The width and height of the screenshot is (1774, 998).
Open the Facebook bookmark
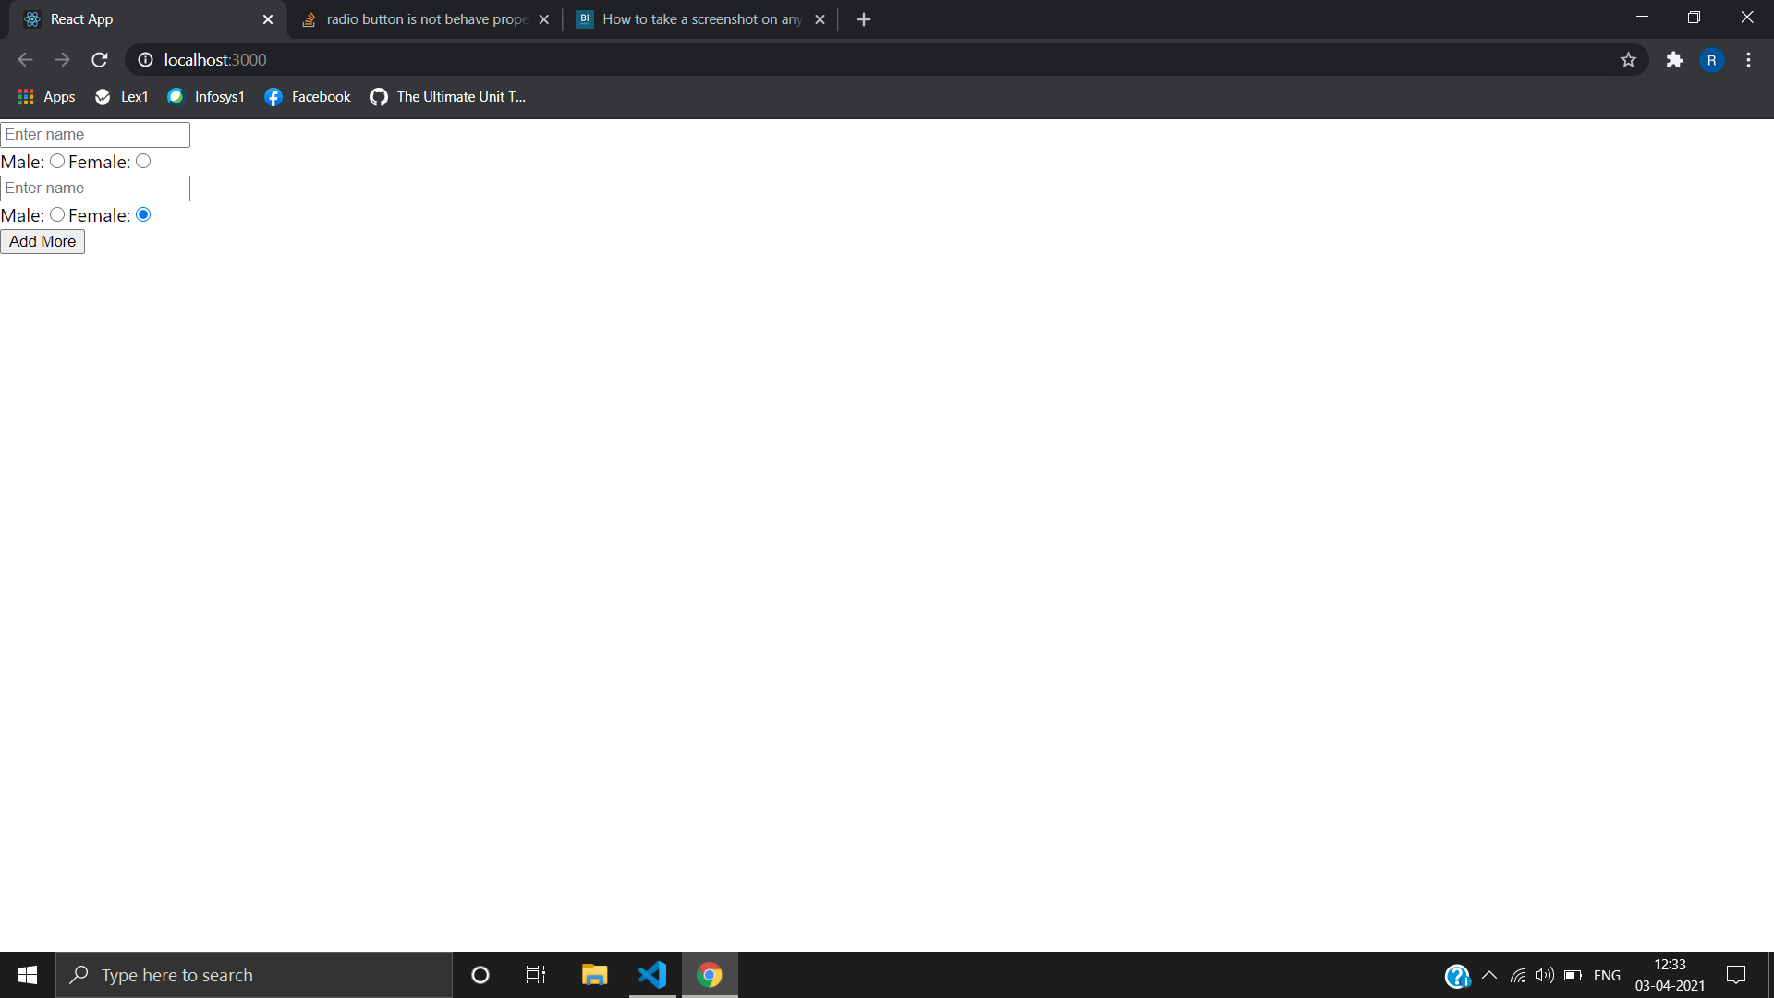pyautogui.click(x=307, y=96)
